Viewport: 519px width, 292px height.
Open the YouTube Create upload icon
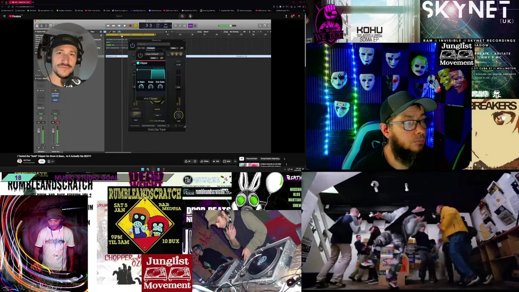click(286, 16)
